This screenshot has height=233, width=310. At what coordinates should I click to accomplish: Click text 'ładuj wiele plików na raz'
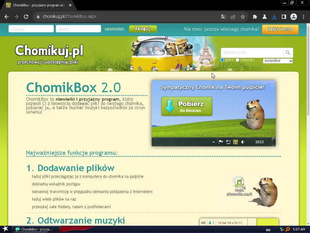click(x=54, y=199)
